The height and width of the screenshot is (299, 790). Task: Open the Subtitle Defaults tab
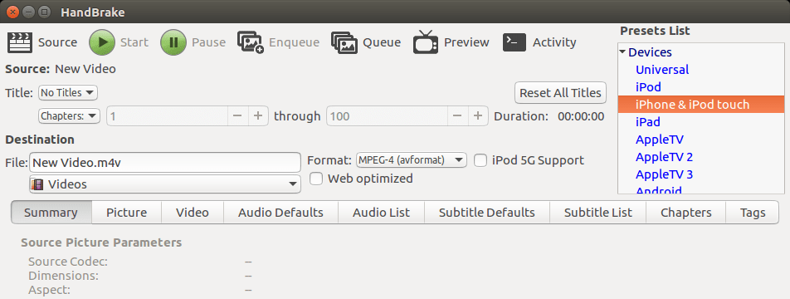(486, 213)
